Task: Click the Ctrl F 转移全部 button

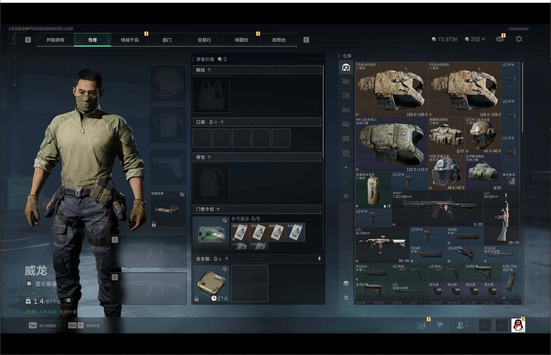Action: [84, 325]
